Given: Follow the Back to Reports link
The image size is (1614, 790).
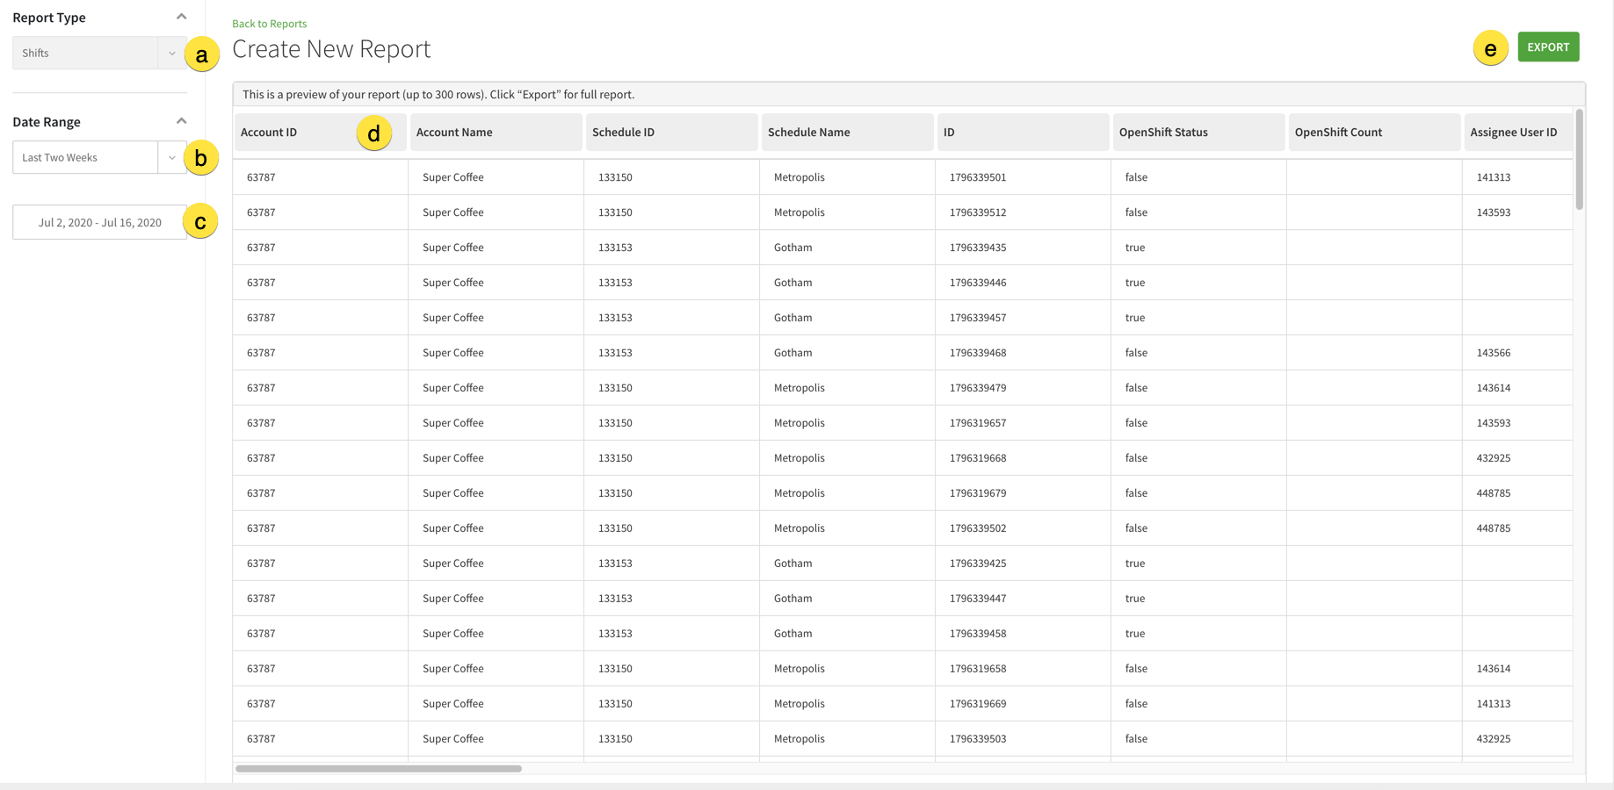Looking at the screenshot, I should click(269, 23).
